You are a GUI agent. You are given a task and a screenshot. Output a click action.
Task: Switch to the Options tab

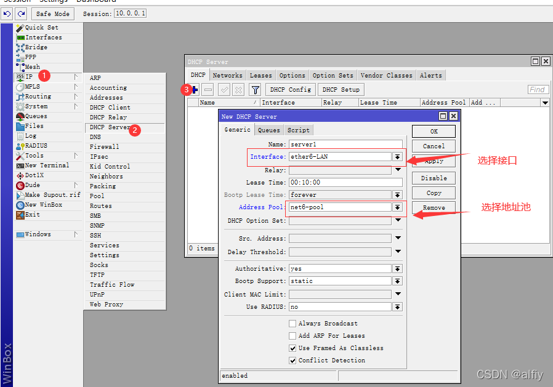tap(293, 76)
